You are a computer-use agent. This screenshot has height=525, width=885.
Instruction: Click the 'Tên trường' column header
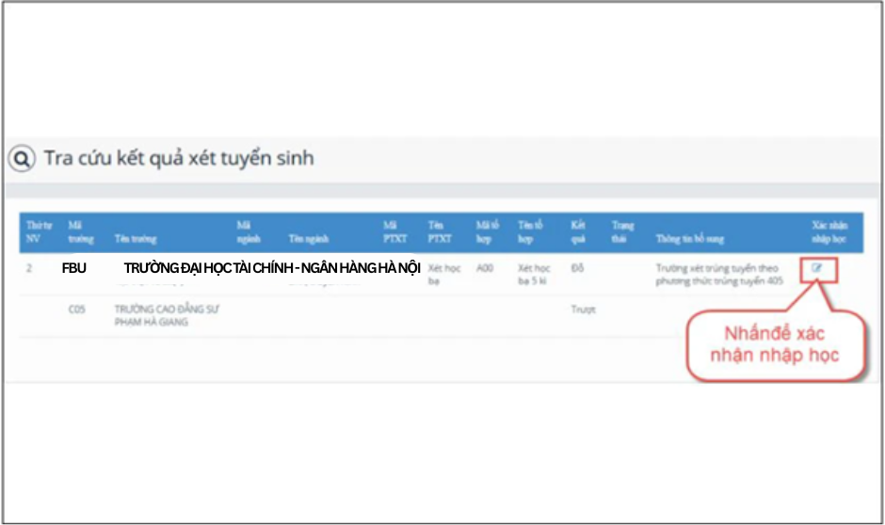pos(134,239)
